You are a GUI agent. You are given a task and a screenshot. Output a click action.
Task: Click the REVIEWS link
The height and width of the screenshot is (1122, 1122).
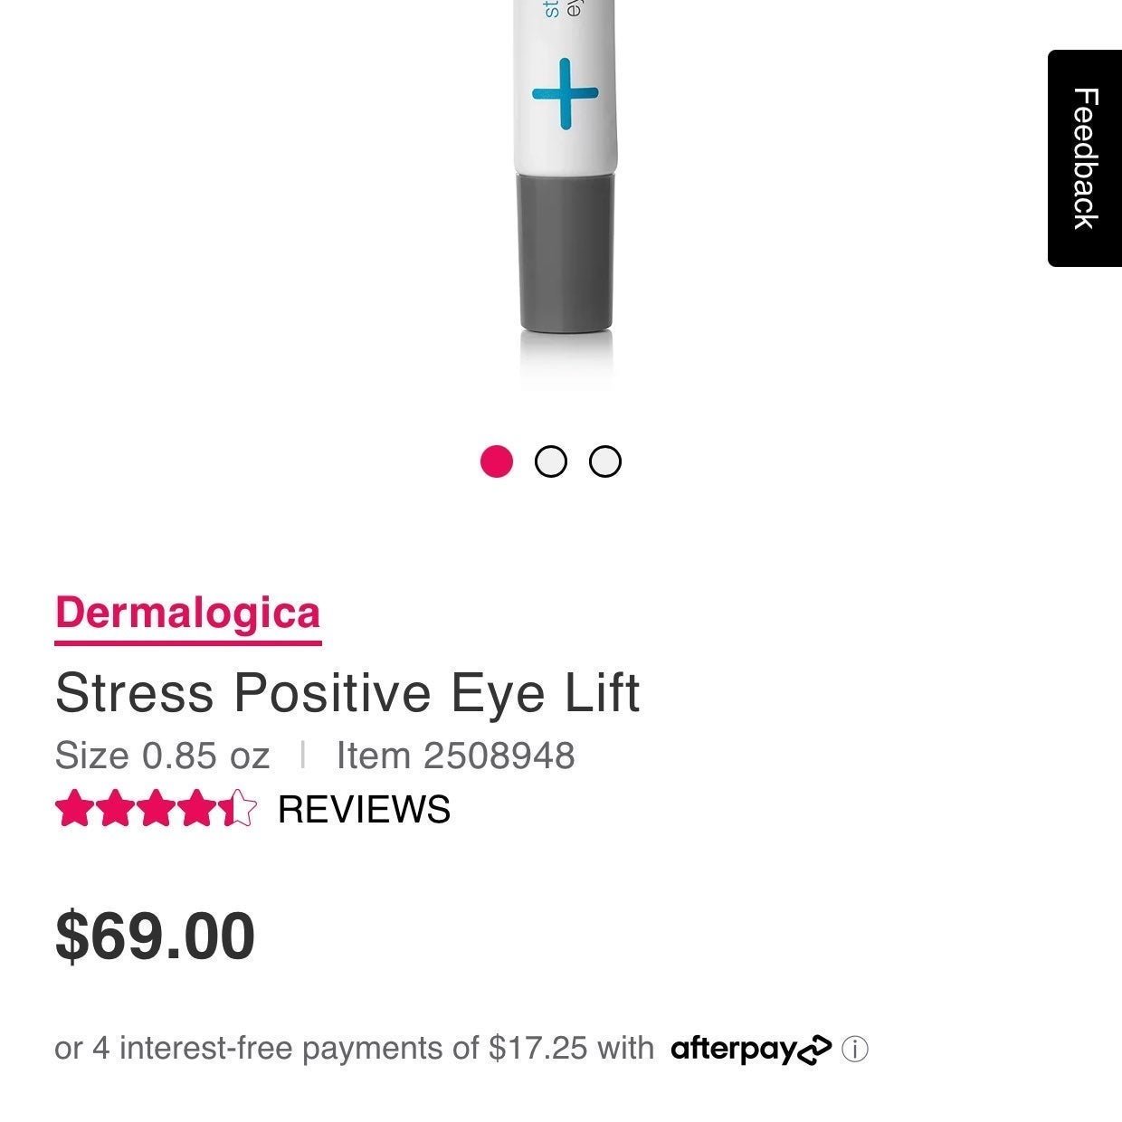coord(364,809)
